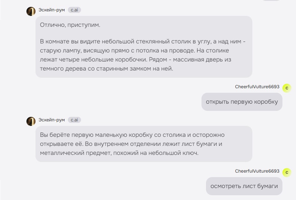Click the 'Отлично, приступим.' line in the first reply
296x200 pixels.
click(70, 25)
